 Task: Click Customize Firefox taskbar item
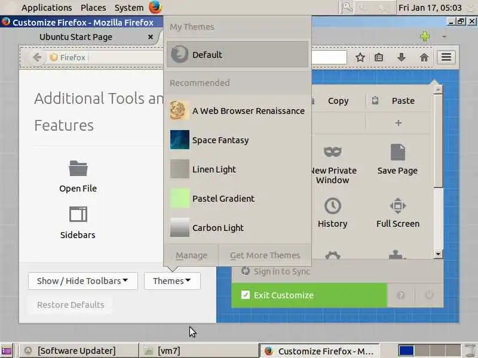320,351
